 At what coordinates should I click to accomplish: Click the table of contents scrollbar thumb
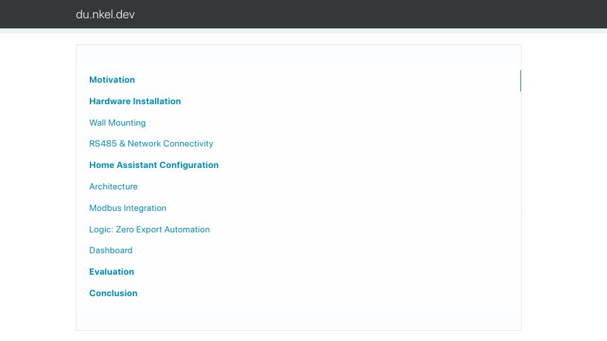point(520,81)
